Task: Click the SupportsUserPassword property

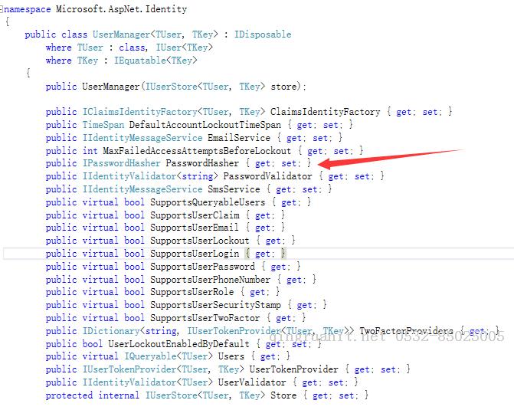Action: (x=202, y=267)
